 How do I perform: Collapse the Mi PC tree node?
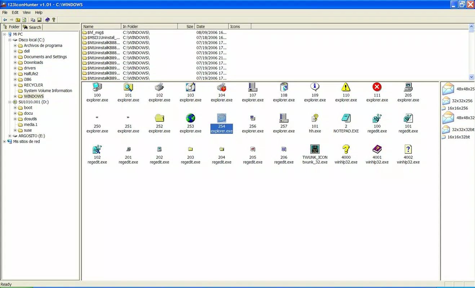point(4,34)
